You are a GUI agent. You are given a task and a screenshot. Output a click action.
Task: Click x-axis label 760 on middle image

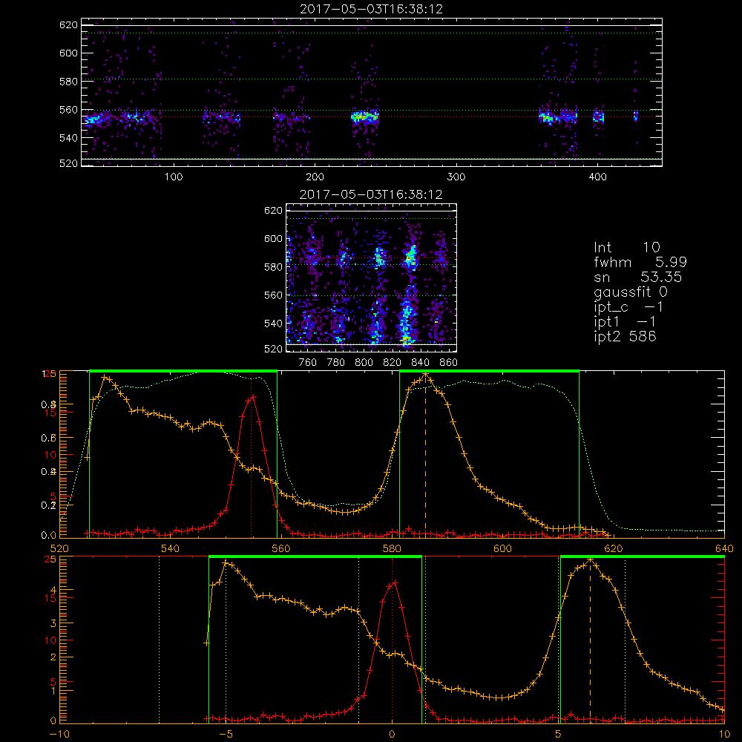308,363
